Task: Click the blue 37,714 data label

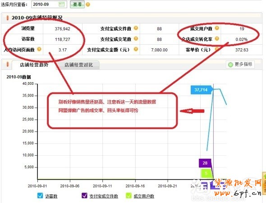Action: 202,90
